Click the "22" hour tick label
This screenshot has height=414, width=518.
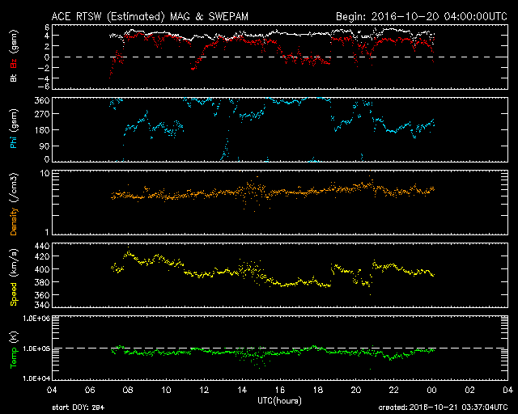click(394, 391)
